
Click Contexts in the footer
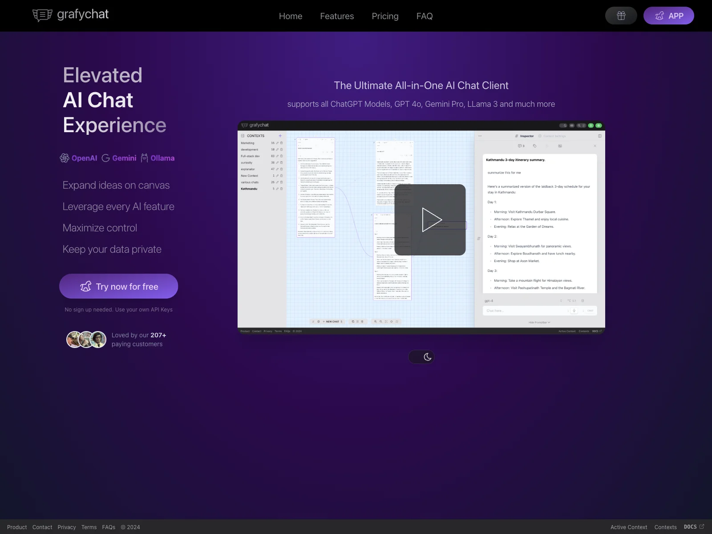[665, 527]
